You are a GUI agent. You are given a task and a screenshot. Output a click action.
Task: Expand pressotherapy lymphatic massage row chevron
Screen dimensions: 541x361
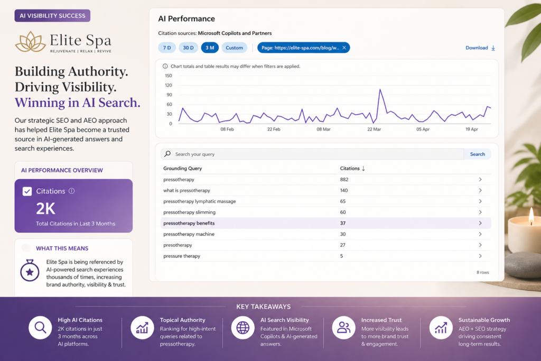pos(480,201)
